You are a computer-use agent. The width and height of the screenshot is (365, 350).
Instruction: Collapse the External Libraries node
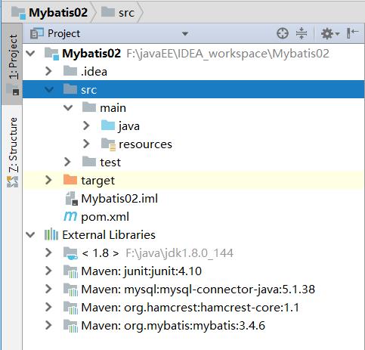(x=30, y=234)
